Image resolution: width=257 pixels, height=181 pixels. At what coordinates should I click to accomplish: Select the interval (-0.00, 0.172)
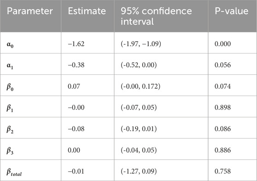(x=140, y=86)
